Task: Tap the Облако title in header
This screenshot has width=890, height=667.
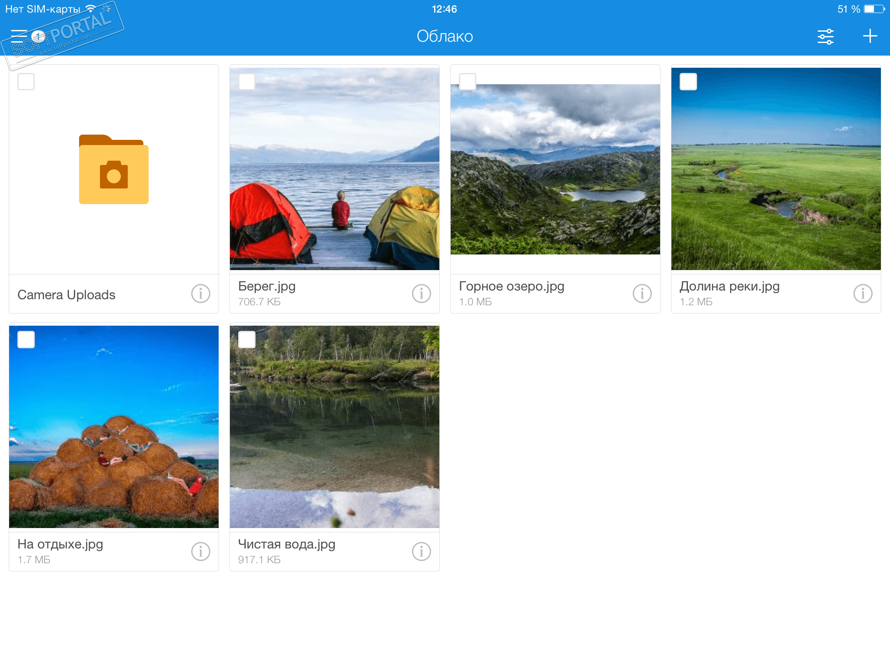Action: tap(445, 36)
